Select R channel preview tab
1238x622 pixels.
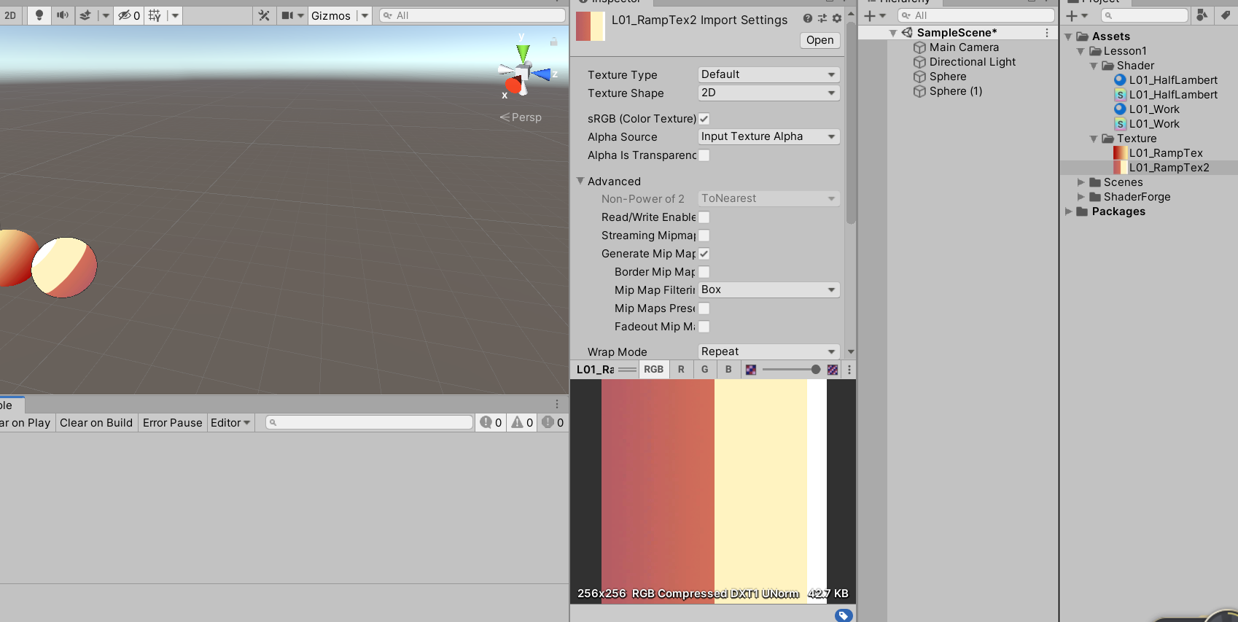(681, 370)
